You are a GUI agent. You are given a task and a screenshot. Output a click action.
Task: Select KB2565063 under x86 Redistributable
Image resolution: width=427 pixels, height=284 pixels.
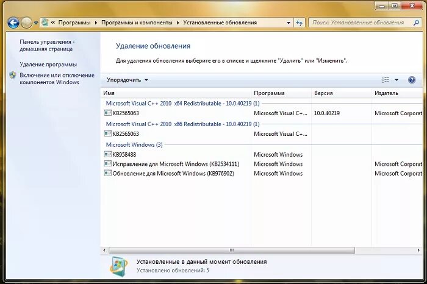pyautogui.click(x=126, y=134)
